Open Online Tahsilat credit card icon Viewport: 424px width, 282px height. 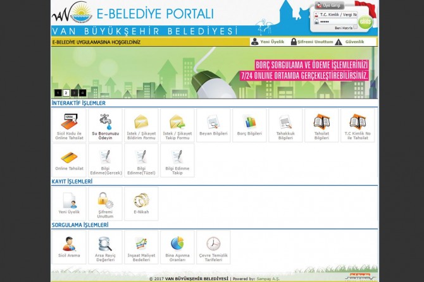[69, 157]
